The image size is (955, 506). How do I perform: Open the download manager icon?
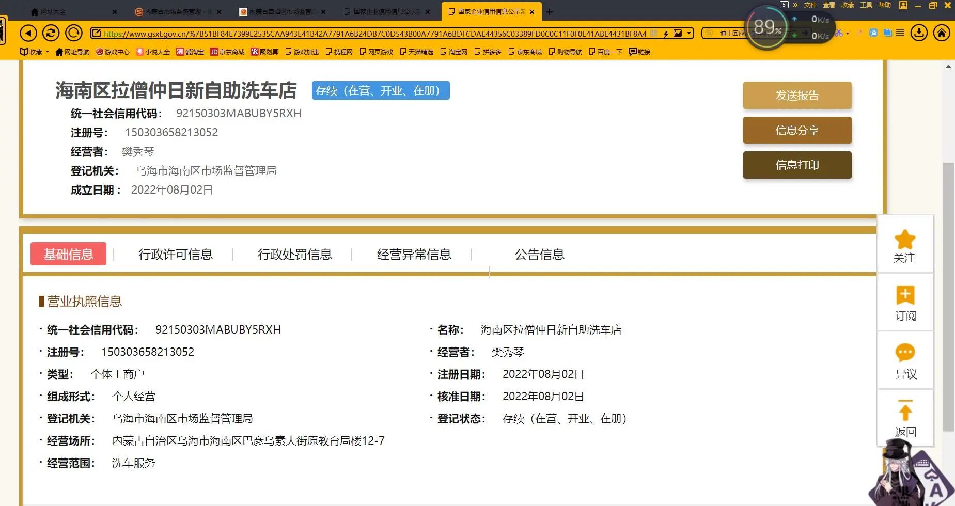click(919, 33)
